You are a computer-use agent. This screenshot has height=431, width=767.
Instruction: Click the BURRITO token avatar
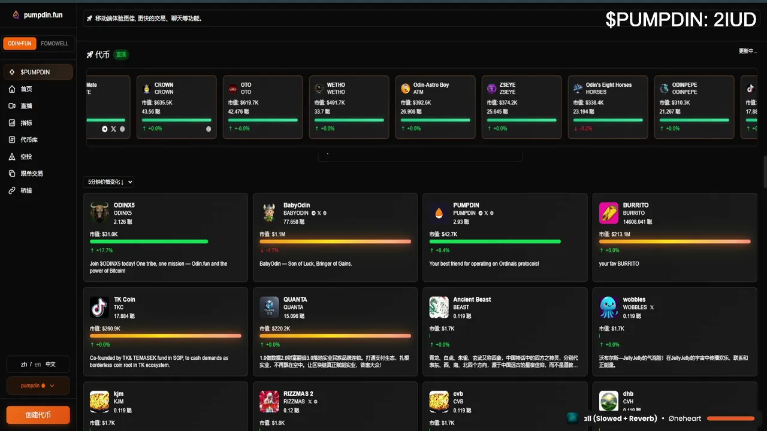[609, 213]
